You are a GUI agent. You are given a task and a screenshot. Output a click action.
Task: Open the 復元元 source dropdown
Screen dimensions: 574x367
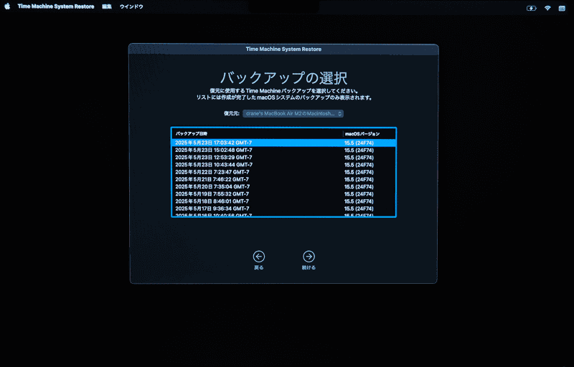click(x=293, y=114)
